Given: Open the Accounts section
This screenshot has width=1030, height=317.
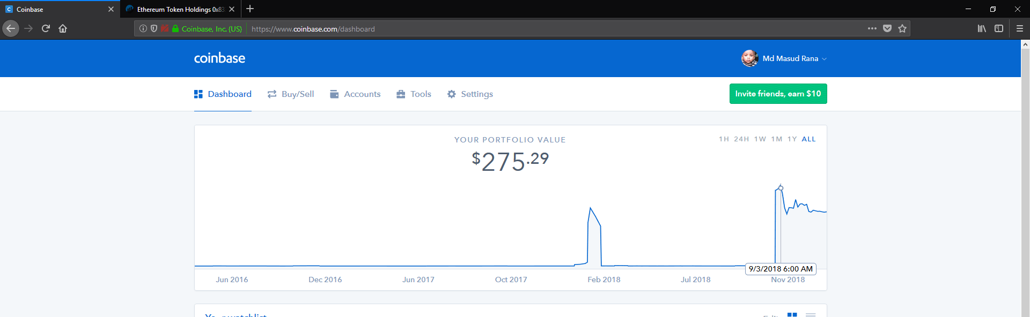Looking at the screenshot, I should (x=355, y=94).
